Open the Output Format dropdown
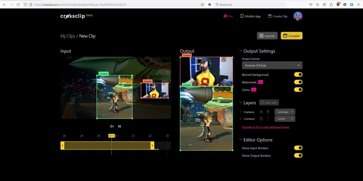Image resolution: width=363 pixels, height=181 pixels. [272, 65]
